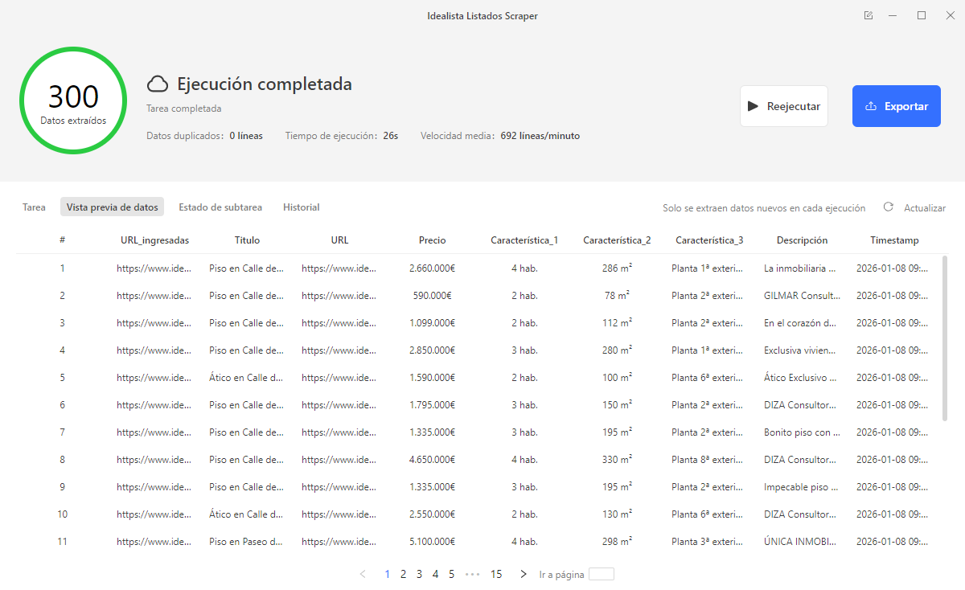Click the refresh icon beside Actualizar
Image resolution: width=965 pixels, height=590 pixels.
889,207
